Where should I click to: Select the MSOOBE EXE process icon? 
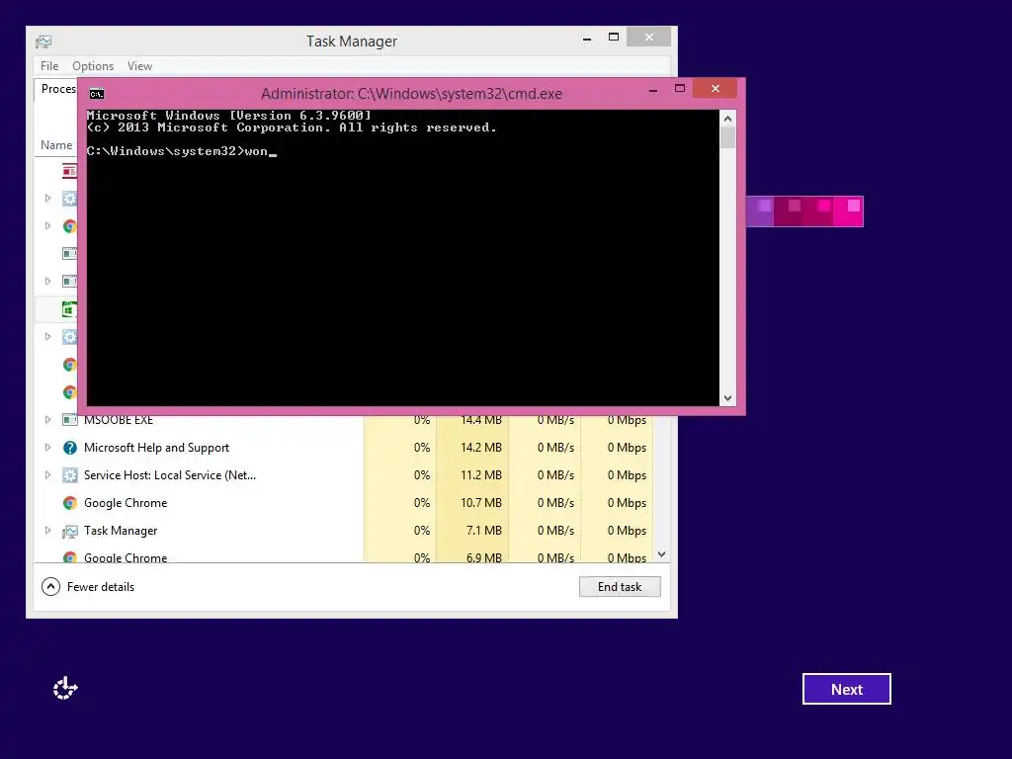tap(70, 420)
